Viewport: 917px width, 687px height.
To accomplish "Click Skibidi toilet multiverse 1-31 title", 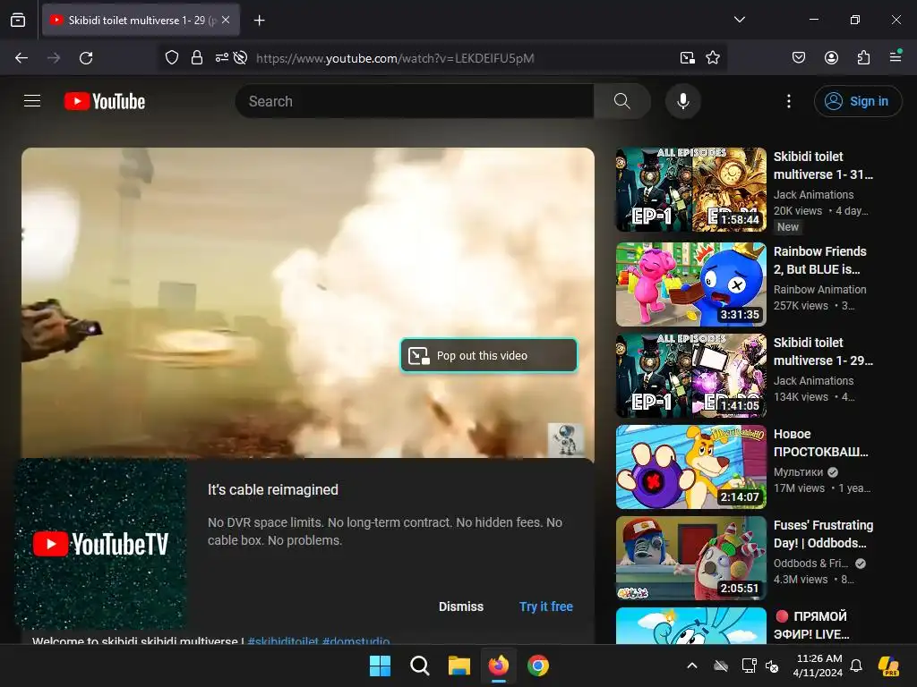I will (823, 165).
